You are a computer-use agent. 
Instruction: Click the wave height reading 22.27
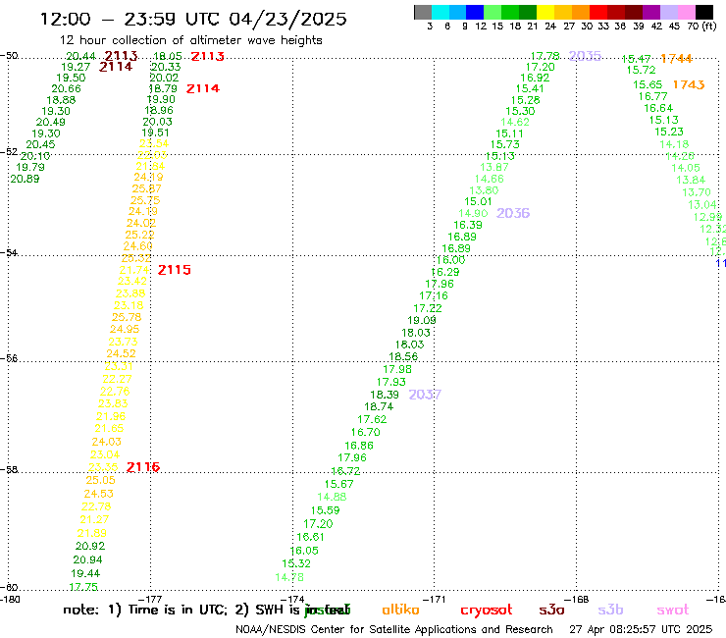pos(117,379)
